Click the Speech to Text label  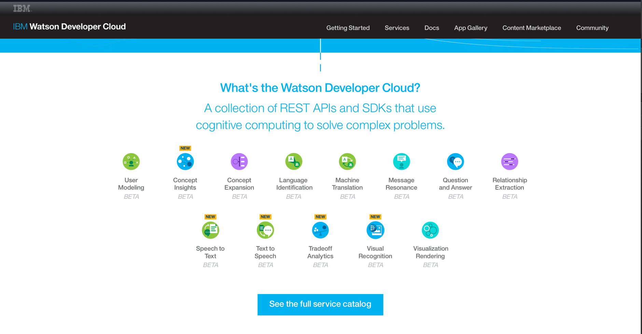coord(210,252)
